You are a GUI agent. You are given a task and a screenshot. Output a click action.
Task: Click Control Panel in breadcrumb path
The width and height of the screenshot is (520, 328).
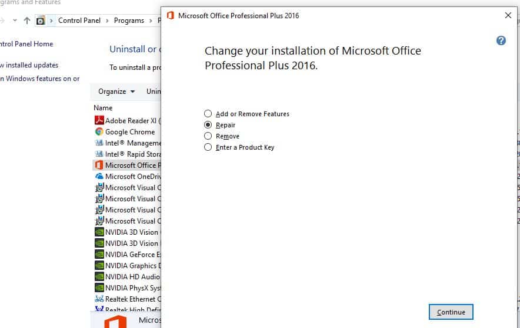pos(79,21)
